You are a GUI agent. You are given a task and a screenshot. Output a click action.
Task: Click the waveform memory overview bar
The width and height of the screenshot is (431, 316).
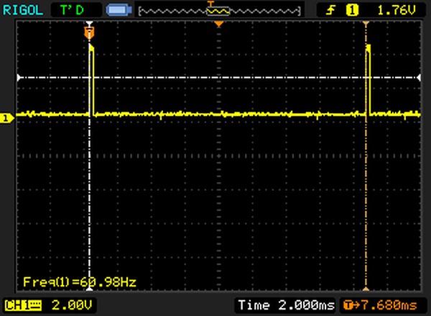(x=219, y=11)
